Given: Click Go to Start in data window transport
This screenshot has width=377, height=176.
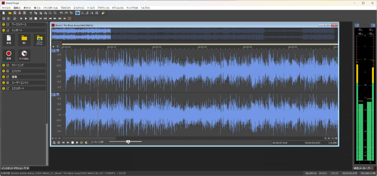Looking at the screenshot, I should pyautogui.click(x=63, y=143).
